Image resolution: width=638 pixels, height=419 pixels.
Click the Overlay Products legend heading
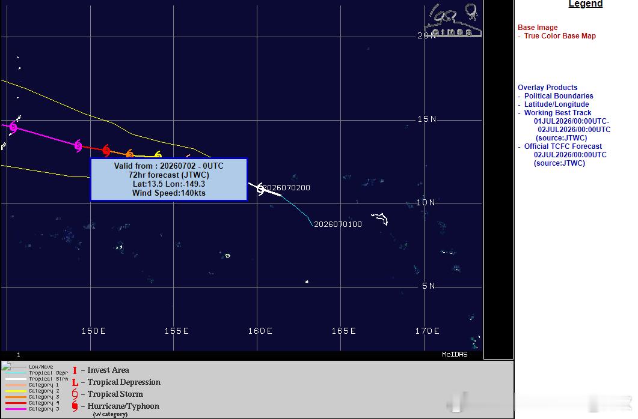[547, 88]
